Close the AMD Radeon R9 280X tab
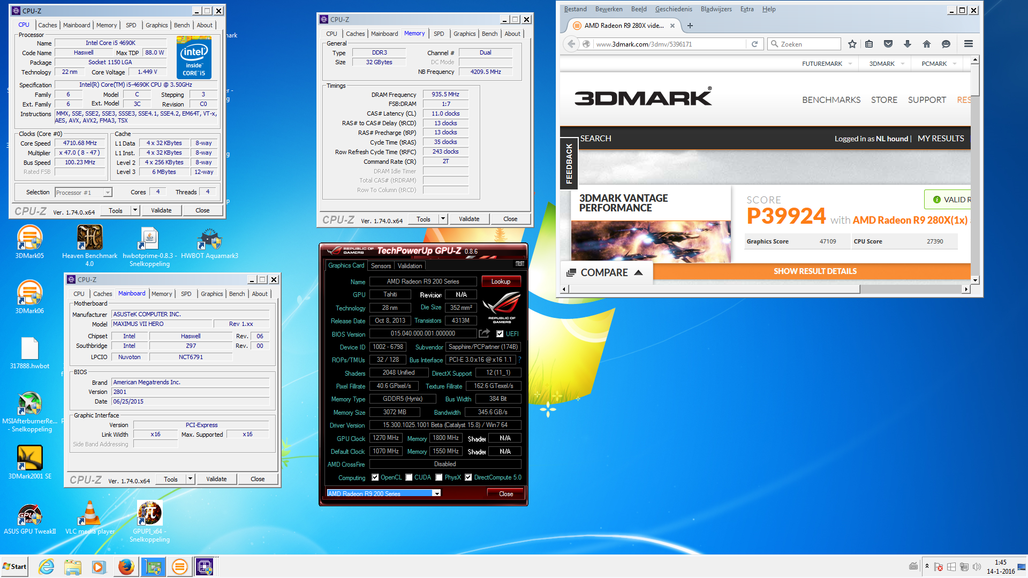This screenshot has width=1028, height=578. (672, 26)
